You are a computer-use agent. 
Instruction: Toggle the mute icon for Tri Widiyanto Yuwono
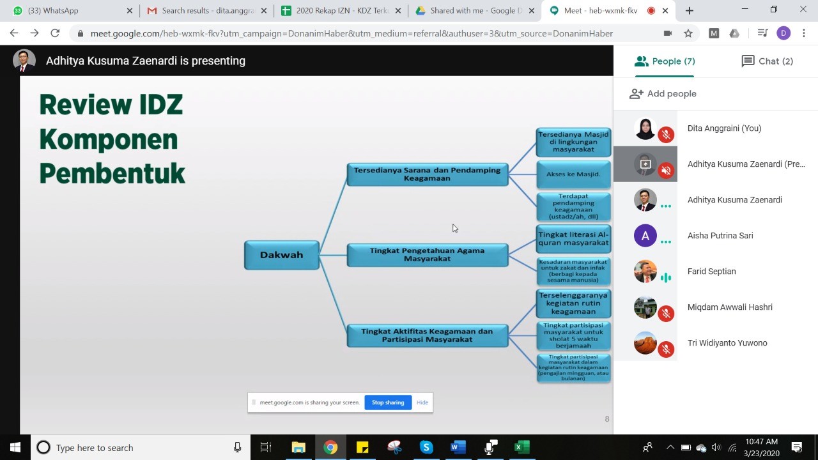[x=666, y=349]
